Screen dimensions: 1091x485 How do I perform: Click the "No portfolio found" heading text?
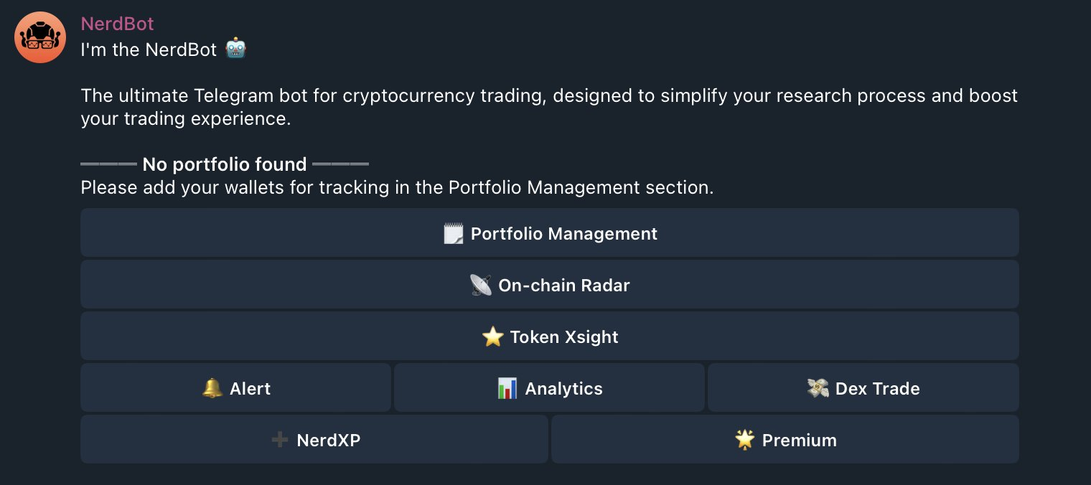pos(225,164)
